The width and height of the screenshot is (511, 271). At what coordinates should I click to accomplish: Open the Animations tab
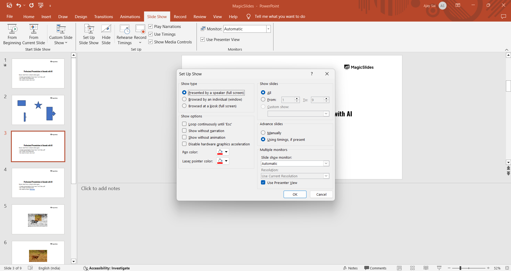(x=130, y=17)
